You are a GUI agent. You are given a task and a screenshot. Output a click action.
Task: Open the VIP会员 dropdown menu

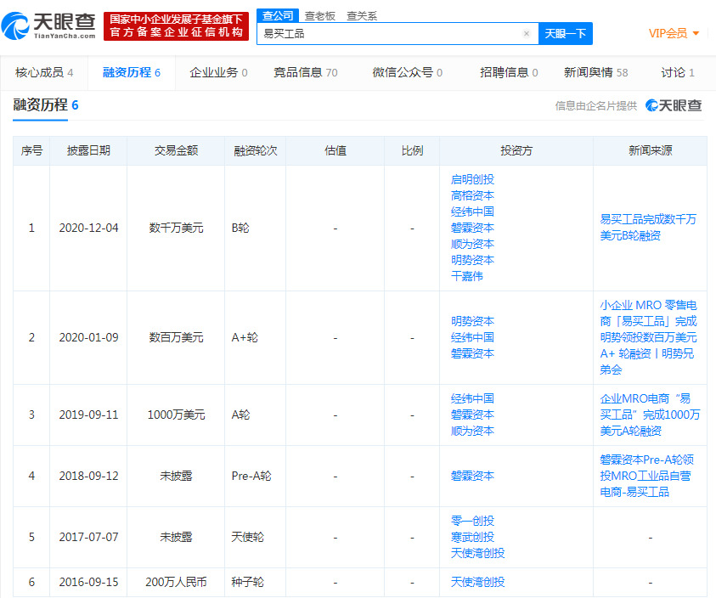pyautogui.click(x=674, y=33)
